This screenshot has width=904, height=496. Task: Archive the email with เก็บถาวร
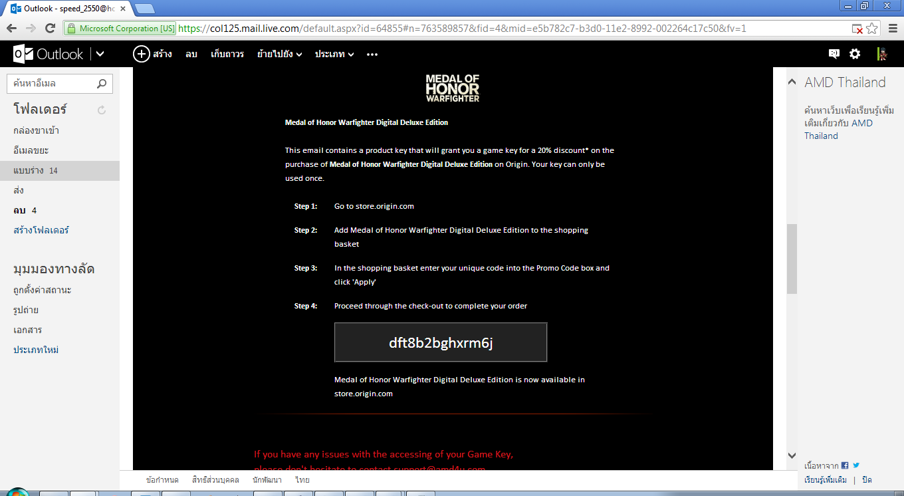227,54
